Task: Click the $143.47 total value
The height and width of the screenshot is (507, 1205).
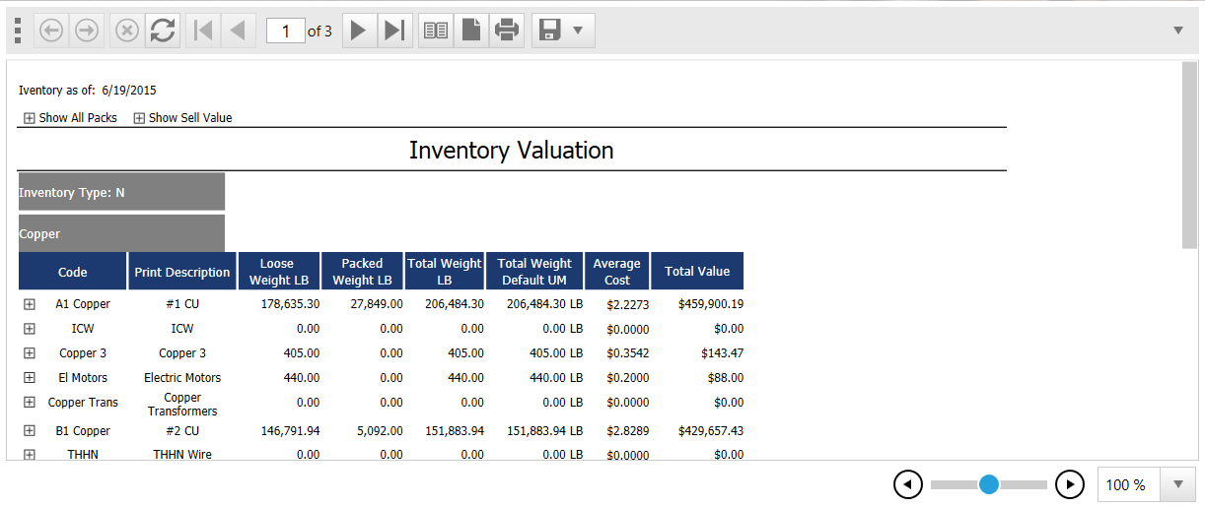Action: point(723,353)
